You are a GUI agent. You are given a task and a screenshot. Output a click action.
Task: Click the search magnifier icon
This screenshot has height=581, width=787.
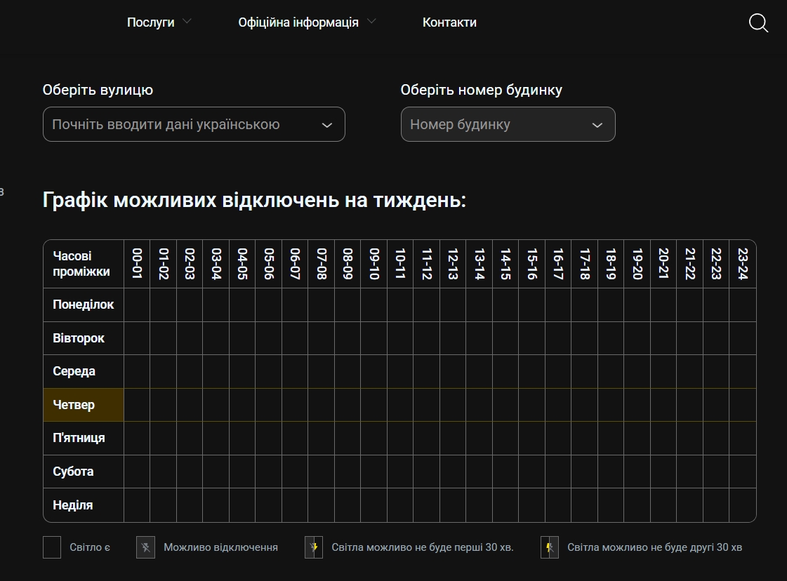(758, 23)
